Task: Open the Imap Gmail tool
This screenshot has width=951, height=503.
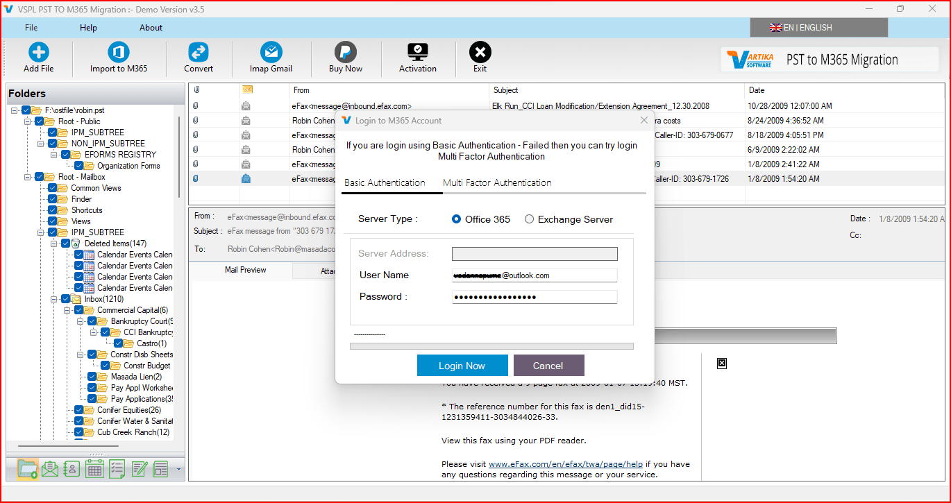Action: point(271,53)
